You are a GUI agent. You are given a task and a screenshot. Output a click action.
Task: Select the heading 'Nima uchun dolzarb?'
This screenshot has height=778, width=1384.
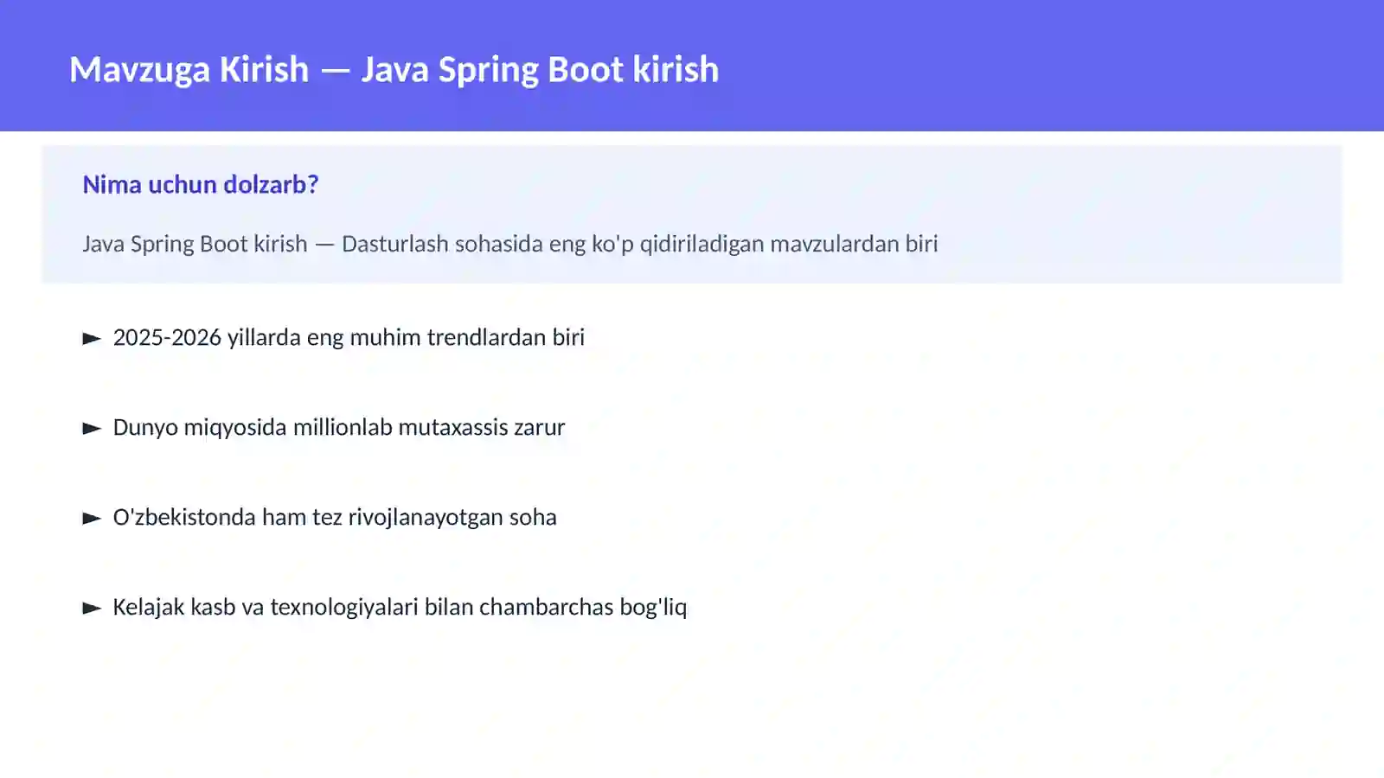tap(201, 184)
